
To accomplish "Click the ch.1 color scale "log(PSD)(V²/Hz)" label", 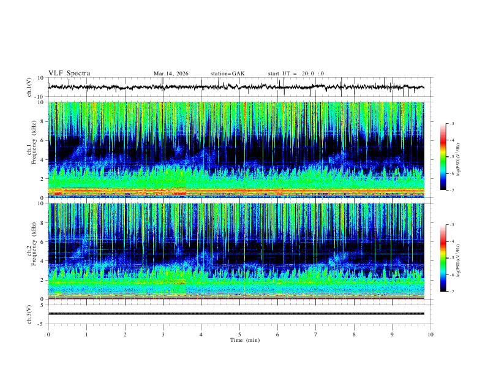I will click(458, 160).
